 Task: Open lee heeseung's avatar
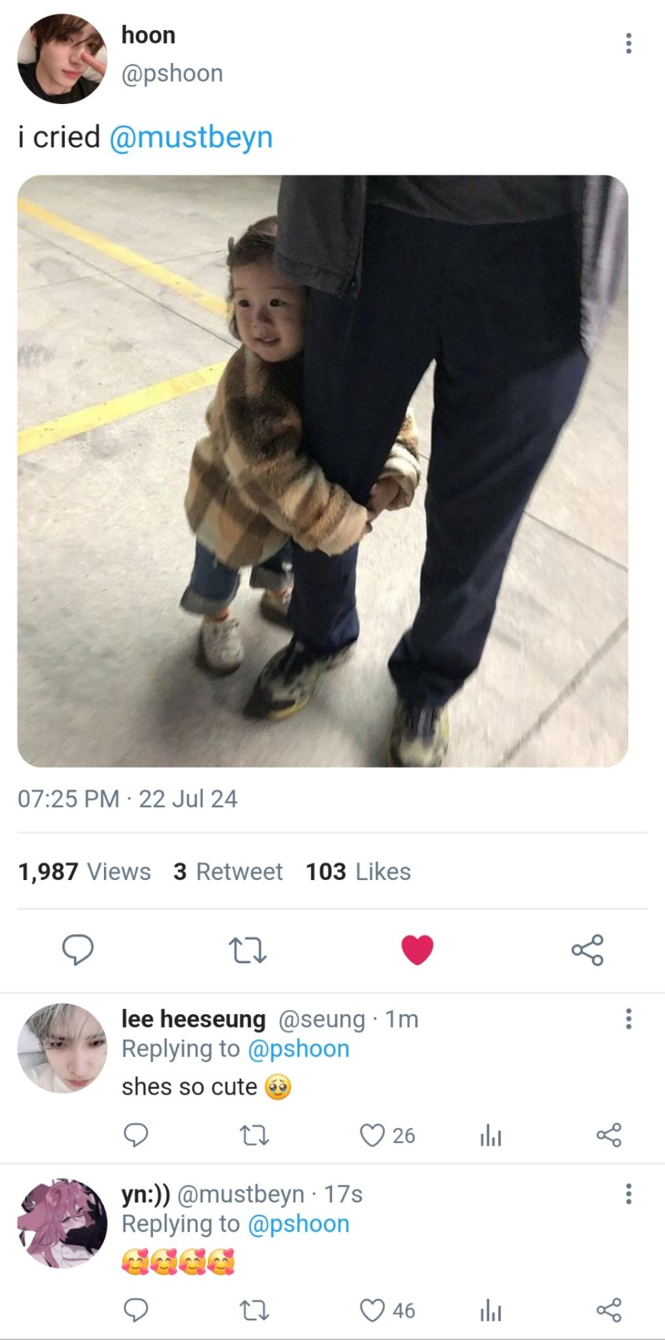coord(62,1048)
